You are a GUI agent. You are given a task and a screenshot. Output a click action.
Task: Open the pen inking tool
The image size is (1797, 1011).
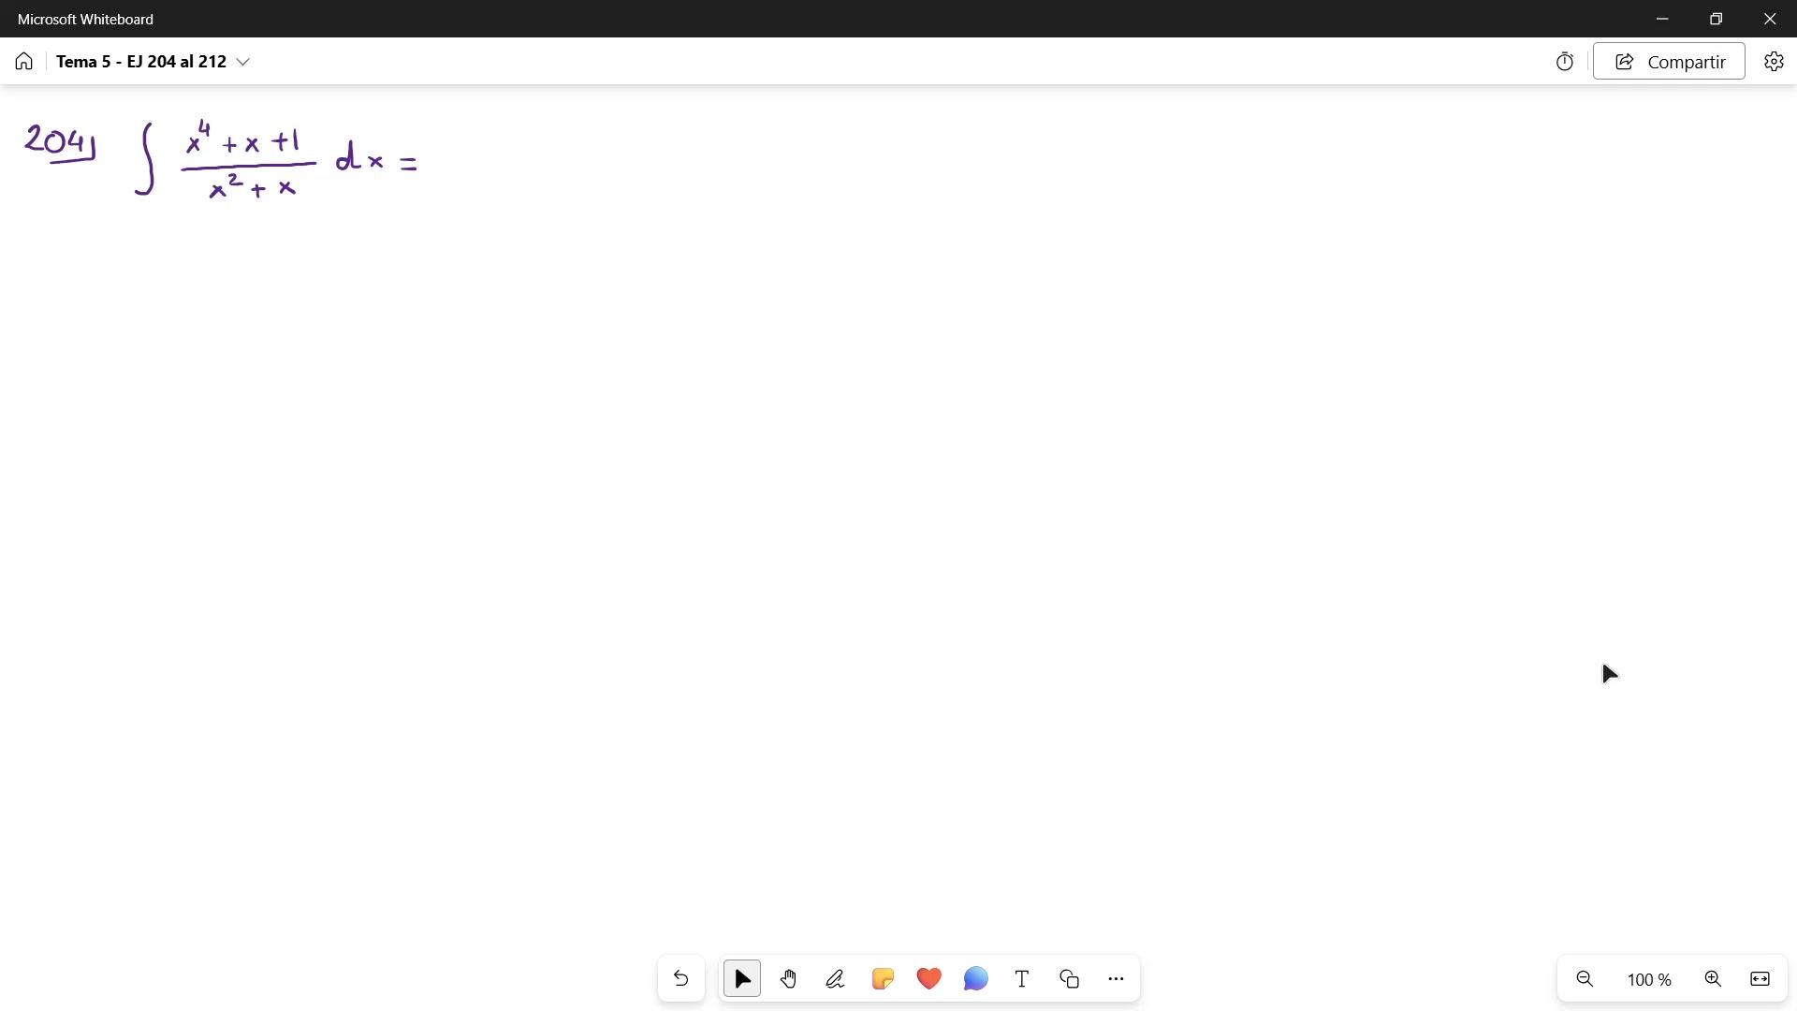pos(835,979)
